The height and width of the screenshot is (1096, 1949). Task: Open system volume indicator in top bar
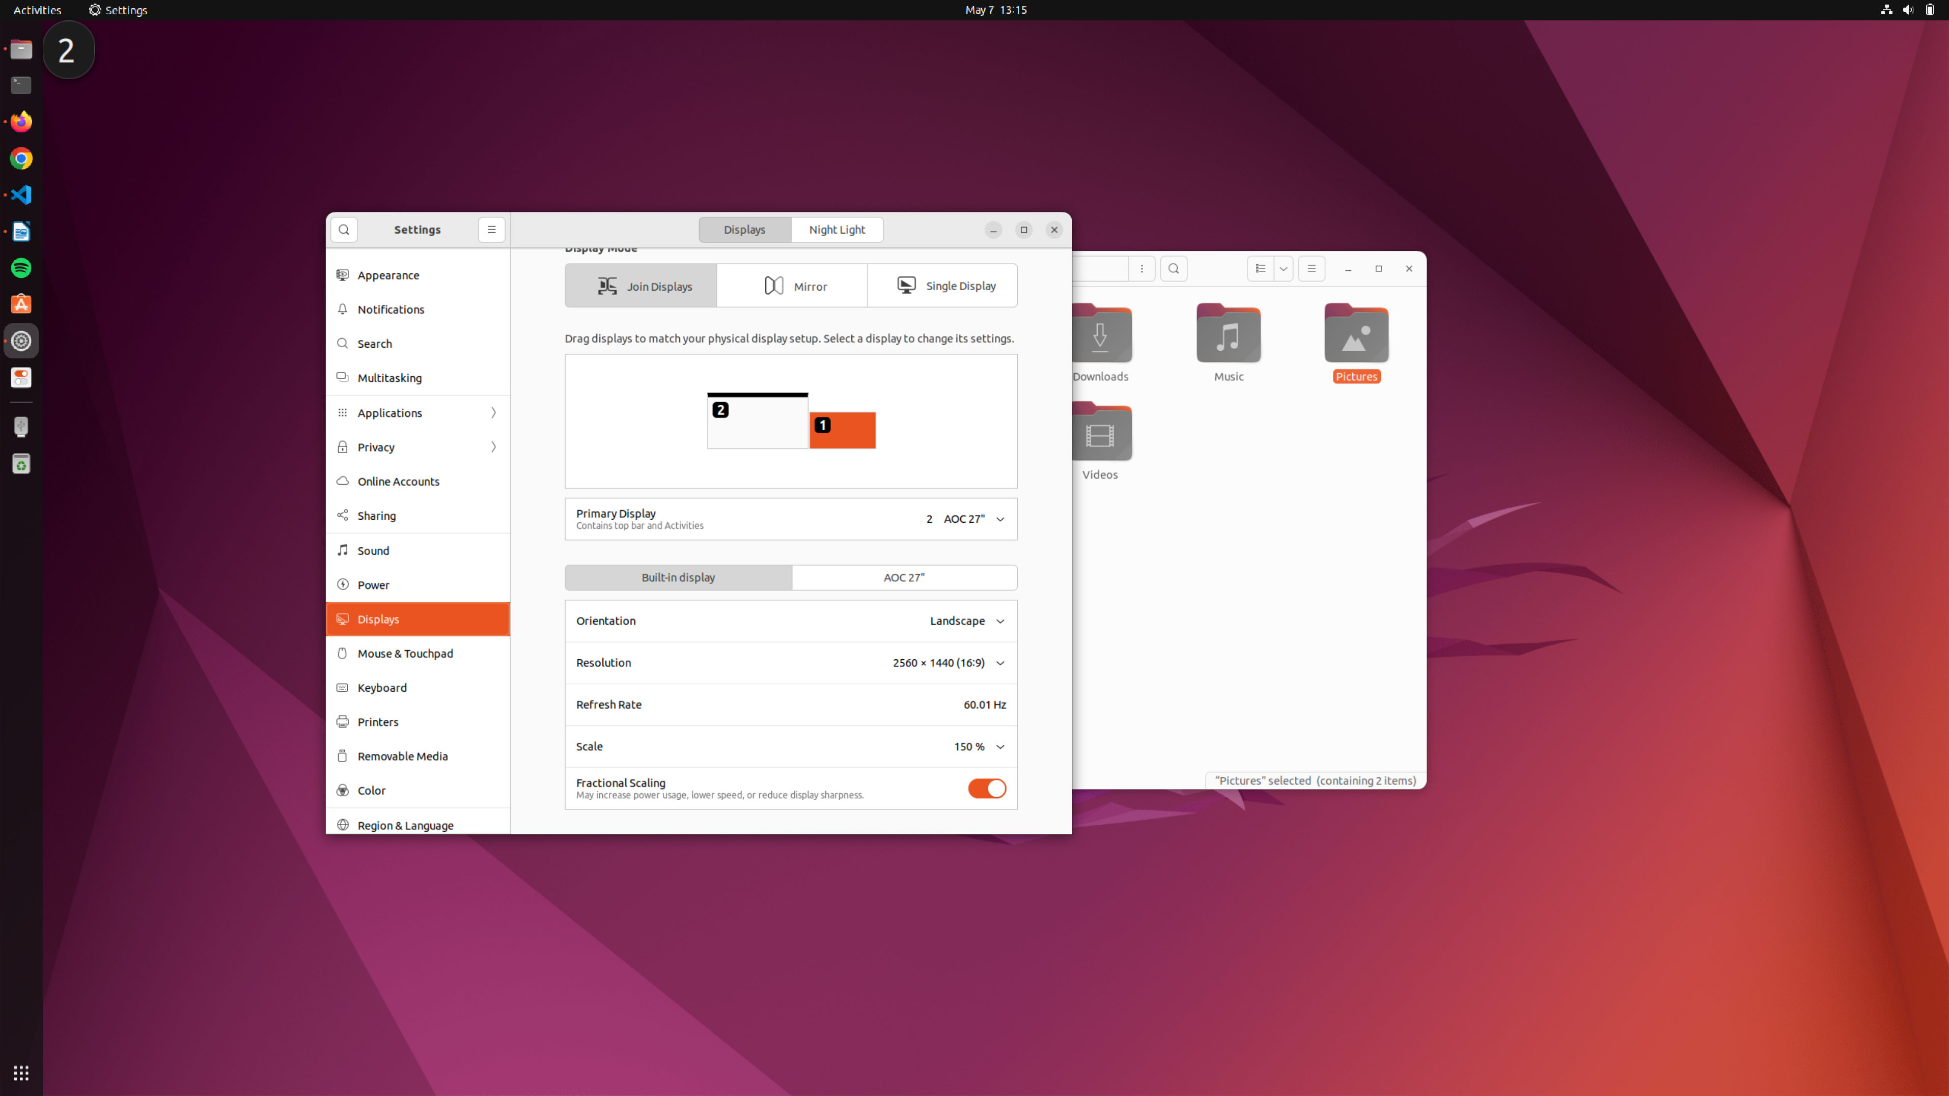coord(1907,10)
